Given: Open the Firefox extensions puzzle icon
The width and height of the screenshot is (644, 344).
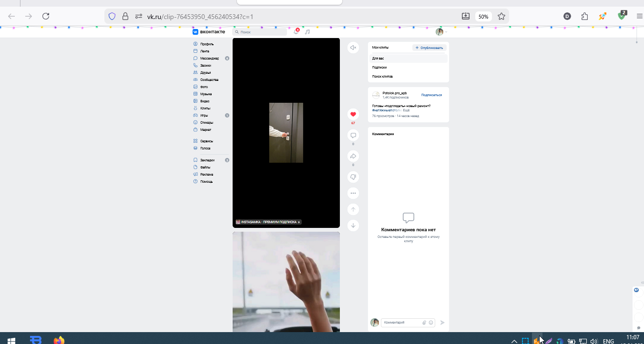Looking at the screenshot, I should 584,16.
